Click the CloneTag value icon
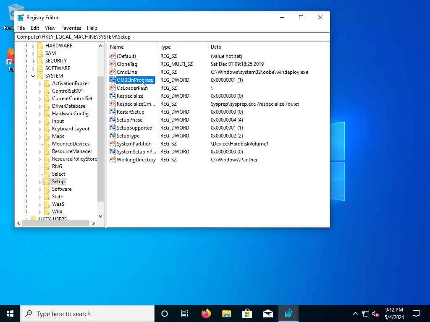 [x=113, y=64]
